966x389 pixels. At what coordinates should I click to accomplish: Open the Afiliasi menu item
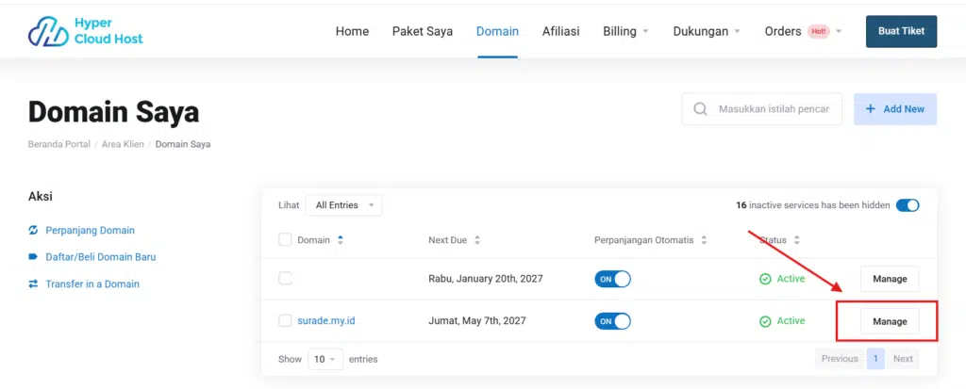[x=560, y=31]
